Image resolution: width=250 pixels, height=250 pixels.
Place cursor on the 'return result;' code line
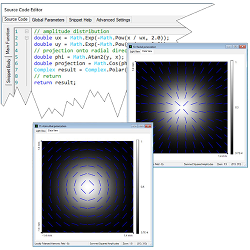point(55,82)
